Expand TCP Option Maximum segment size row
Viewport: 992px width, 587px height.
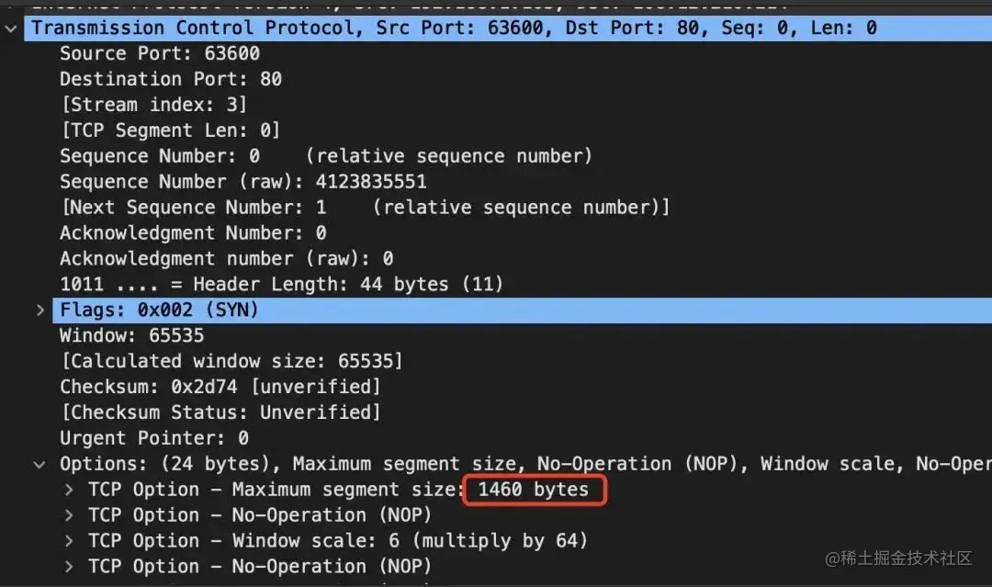click(x=68, y=491)
